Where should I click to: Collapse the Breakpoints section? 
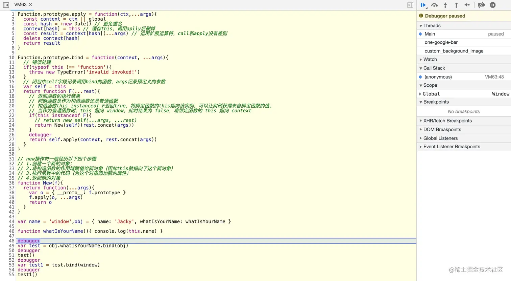point(464,102)
